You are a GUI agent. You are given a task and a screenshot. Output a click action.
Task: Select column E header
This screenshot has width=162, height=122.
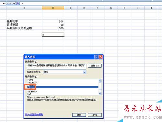point(84,8)
